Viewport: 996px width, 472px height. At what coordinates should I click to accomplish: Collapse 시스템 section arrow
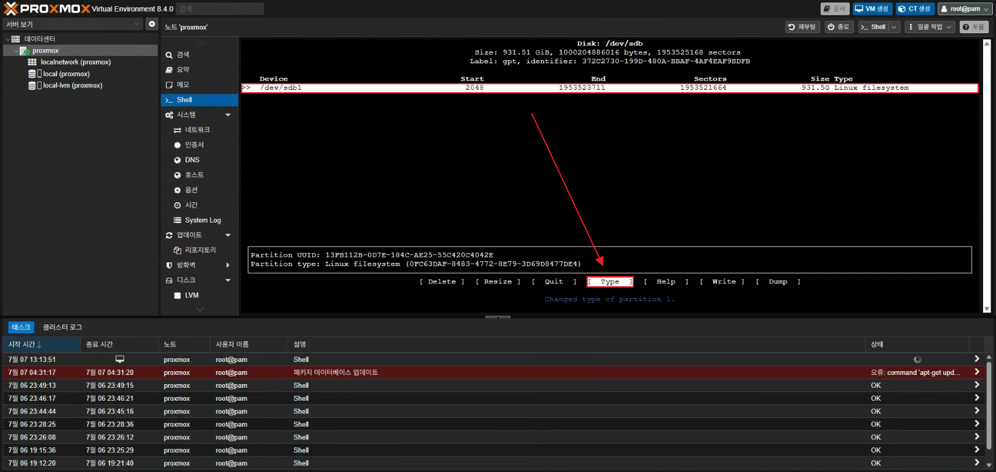point(228,115)
